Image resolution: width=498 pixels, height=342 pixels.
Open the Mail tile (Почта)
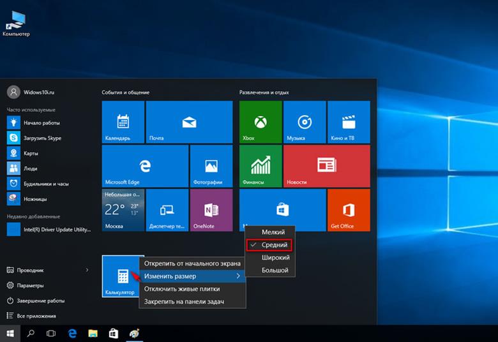(189, 122)
